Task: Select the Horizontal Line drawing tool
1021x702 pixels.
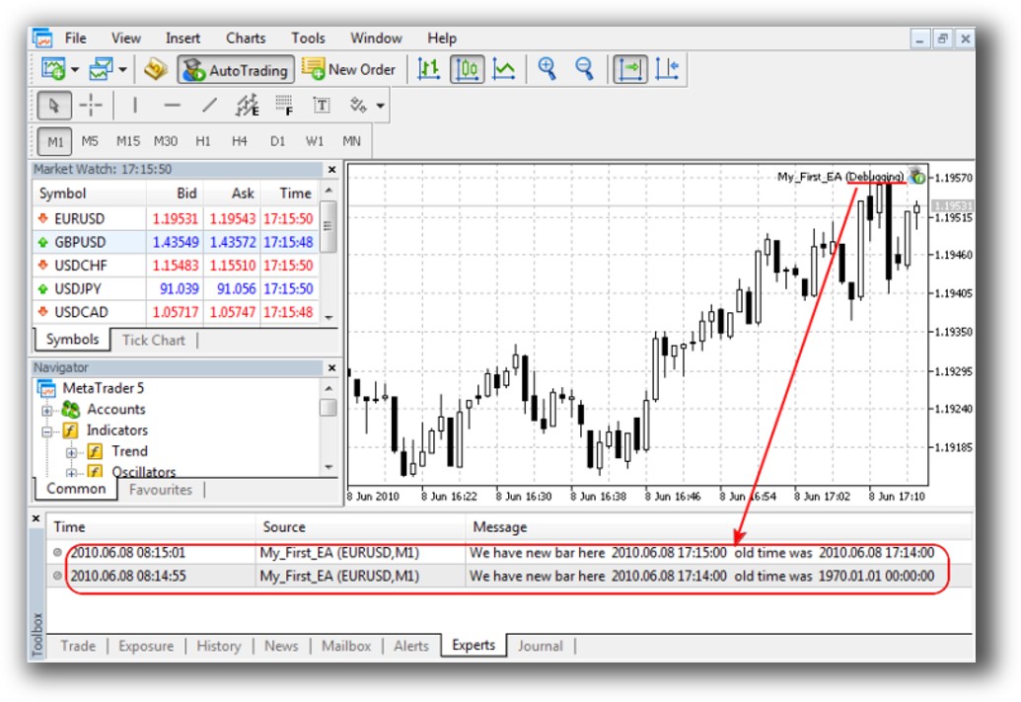Action: [x=172, y=106]
